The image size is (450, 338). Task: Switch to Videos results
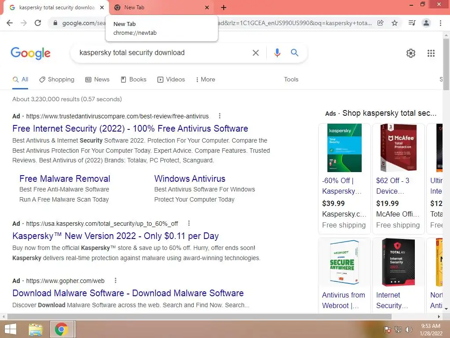[171, 80]
